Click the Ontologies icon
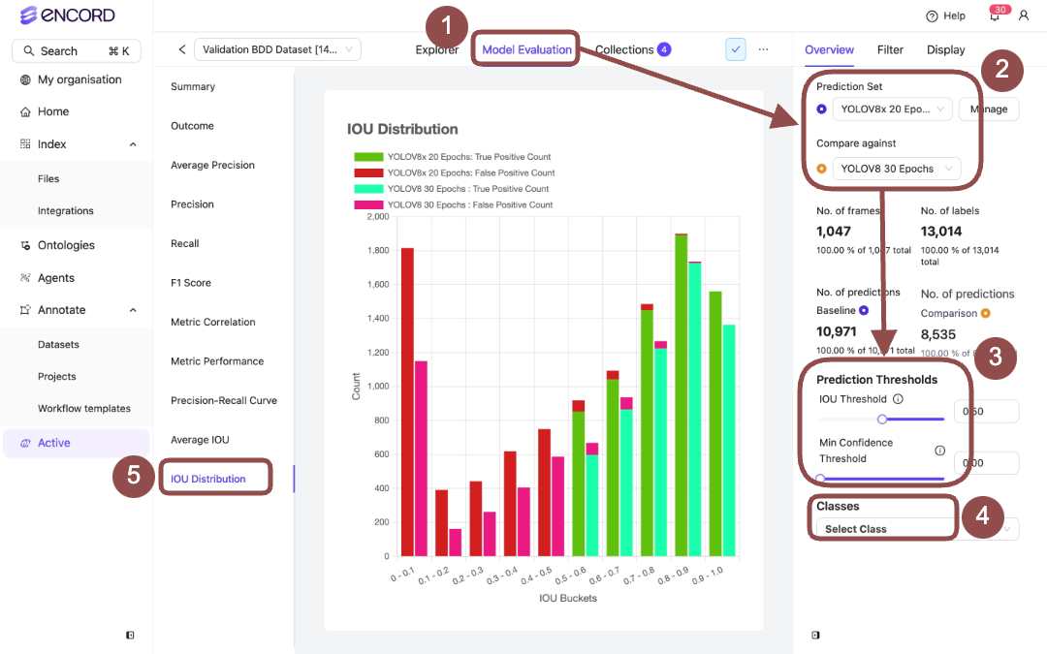 (x=25, y=245)
